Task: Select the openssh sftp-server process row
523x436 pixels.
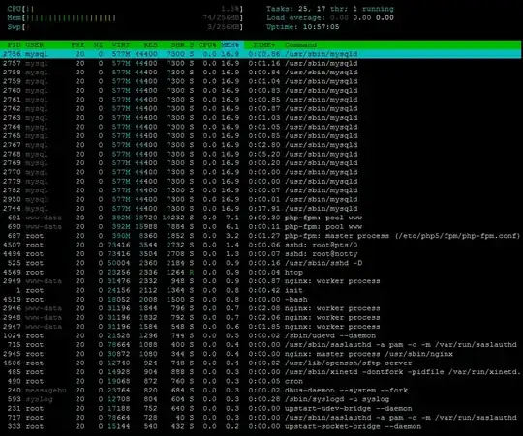Action: (261, 363)
